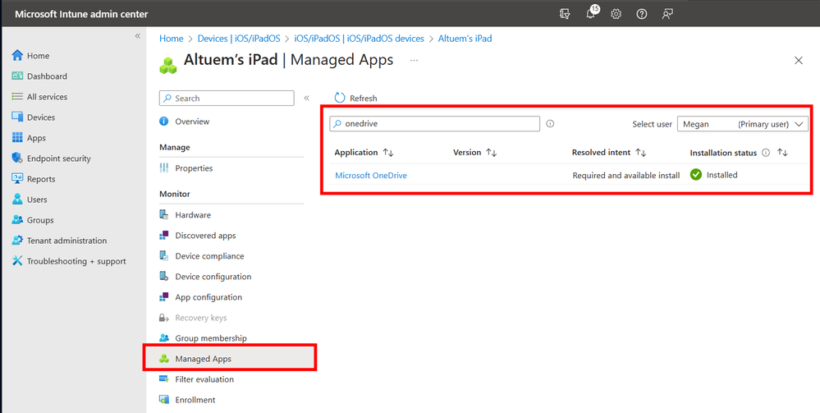Sort by the Resolved intent column arrows

point(640,153)
